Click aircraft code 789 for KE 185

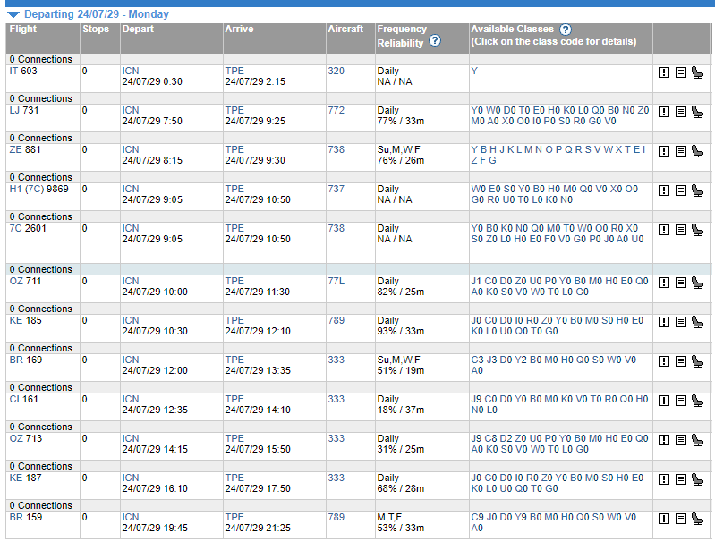336,320
